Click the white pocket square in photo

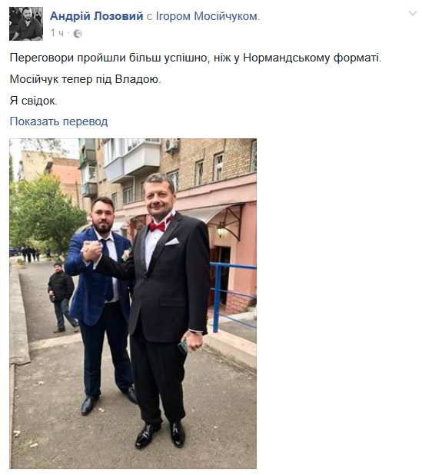tap(172, 242)
